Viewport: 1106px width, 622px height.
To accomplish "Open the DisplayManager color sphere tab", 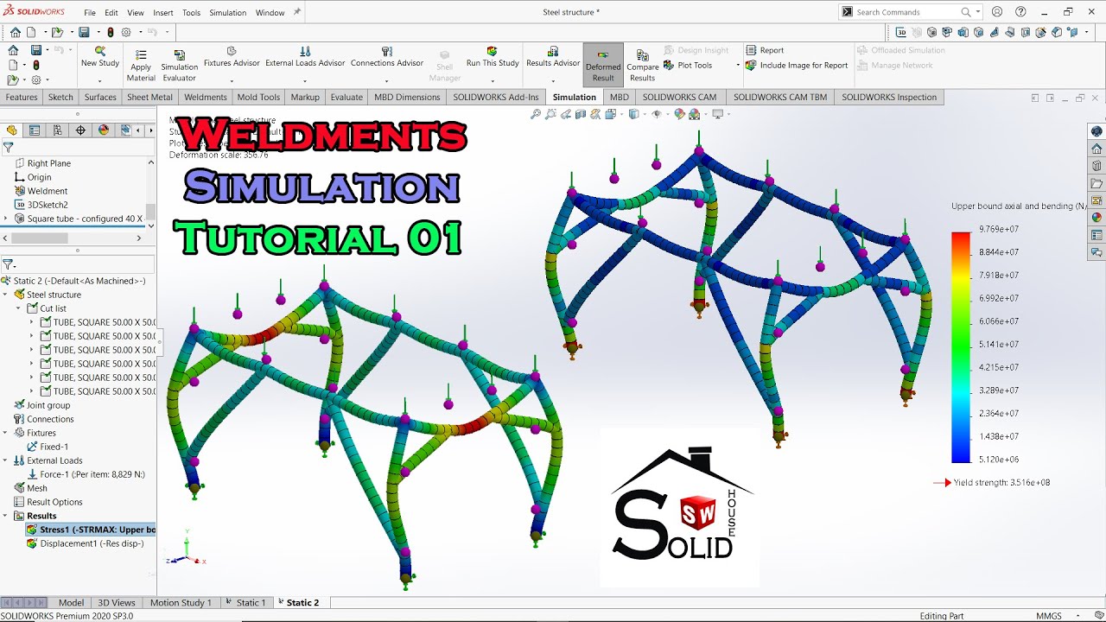I will [x=104, y=130].
